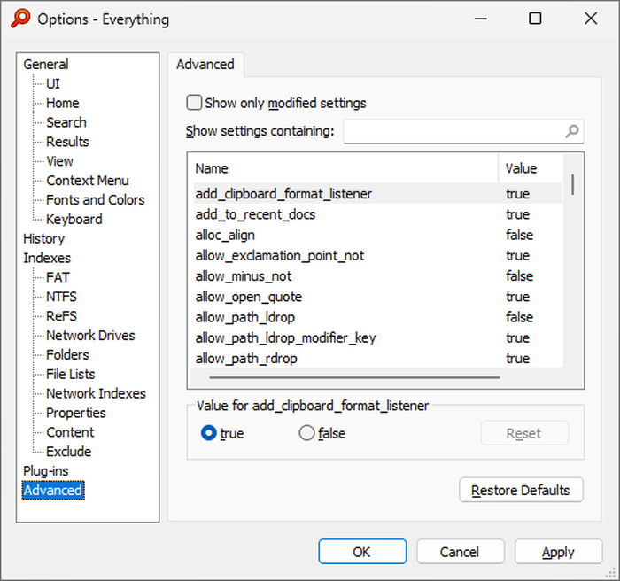Viewport: 620px width, 581px height.
Task: Select Indexes in the options tree
Action: pyautogui.click(x=47, y=258)
